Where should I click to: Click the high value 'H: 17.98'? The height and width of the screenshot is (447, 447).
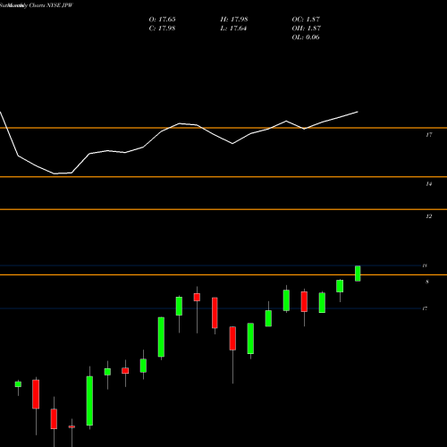(234, 20)
